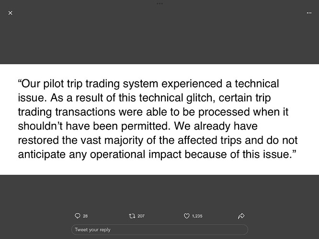Focus the "Tweet your reply" field
The height and width of the screenshot is (239, 319).
pyautogui.click(x=159, y=229)
